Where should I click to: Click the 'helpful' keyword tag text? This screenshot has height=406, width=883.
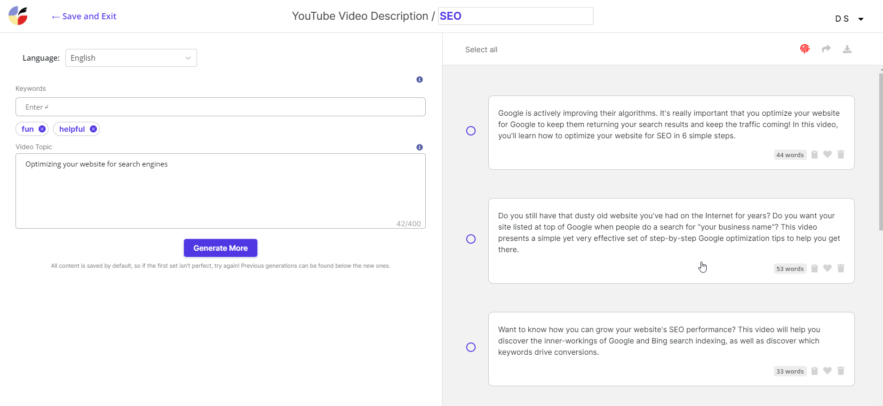tap(72, 129)
